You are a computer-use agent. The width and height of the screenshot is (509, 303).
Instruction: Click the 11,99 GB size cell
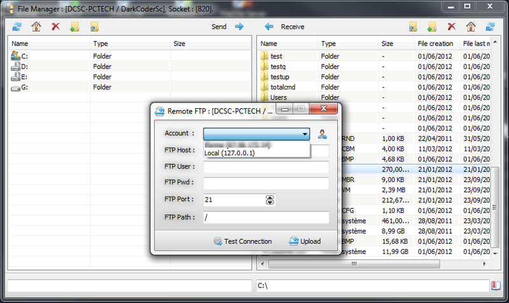pos(395,251)
